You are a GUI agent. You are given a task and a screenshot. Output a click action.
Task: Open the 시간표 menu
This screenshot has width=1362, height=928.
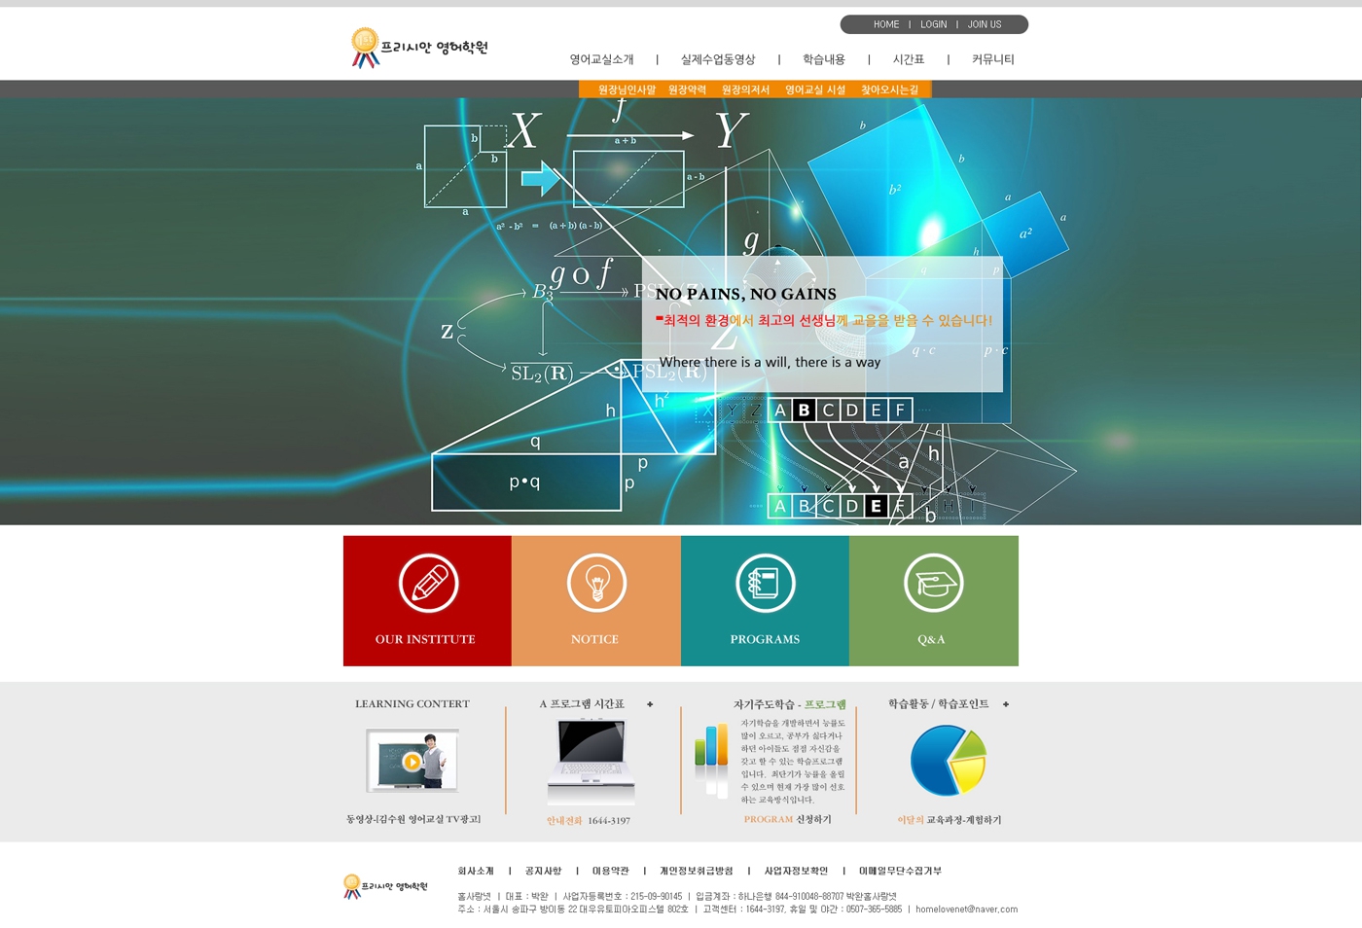pyautogui.click(x=909, y=59)
